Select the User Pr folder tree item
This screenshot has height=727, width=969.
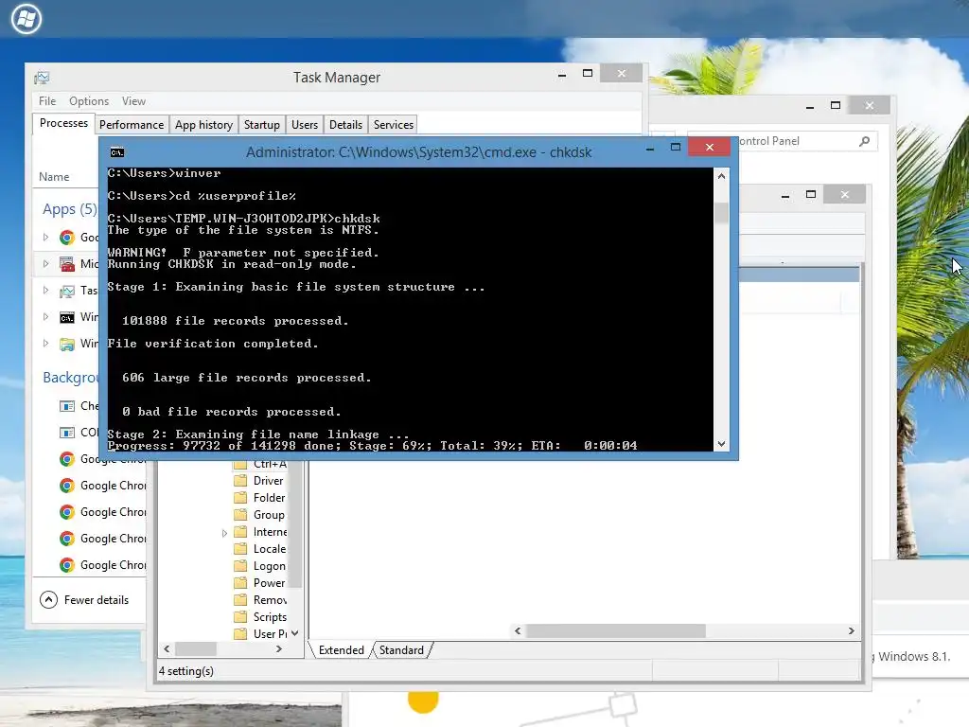tap(261, 633)
